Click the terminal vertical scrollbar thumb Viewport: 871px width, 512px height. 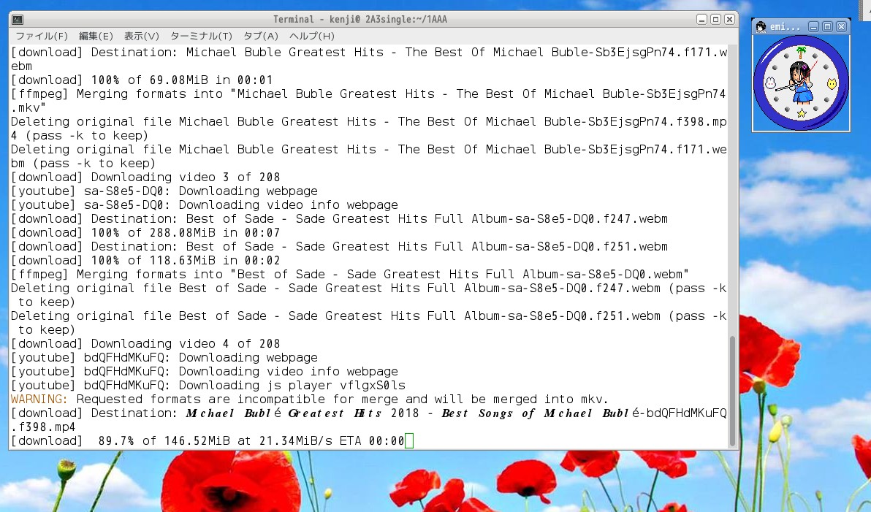(733, 390)
